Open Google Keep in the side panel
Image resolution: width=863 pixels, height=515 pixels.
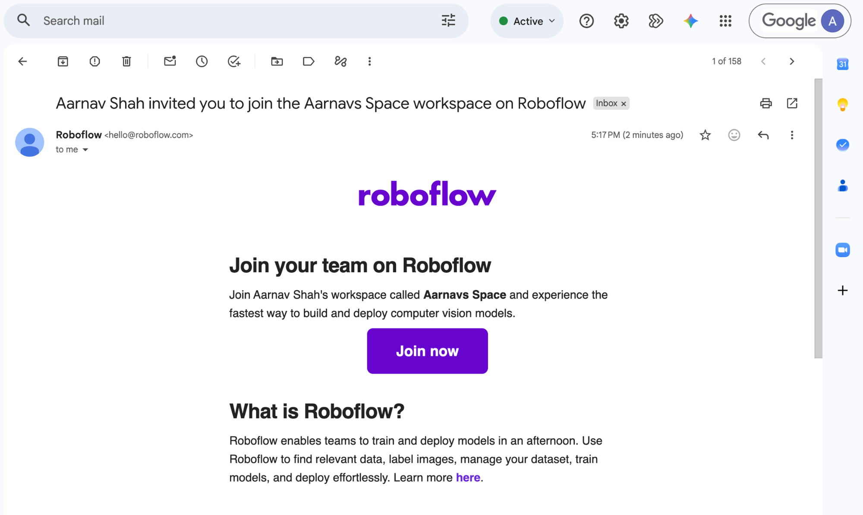pyautogui.click(x=842, y=104)
